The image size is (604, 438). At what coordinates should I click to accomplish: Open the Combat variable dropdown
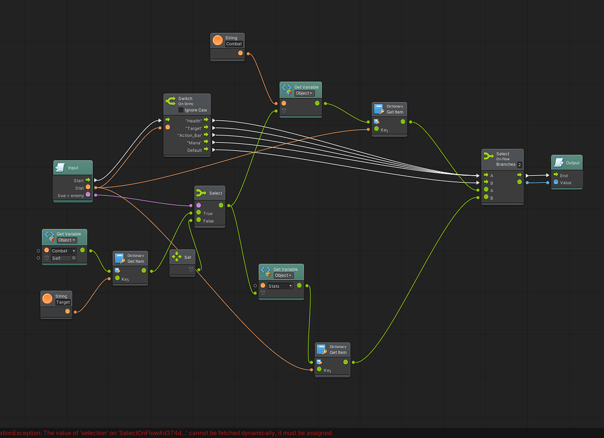pos(64,251)
